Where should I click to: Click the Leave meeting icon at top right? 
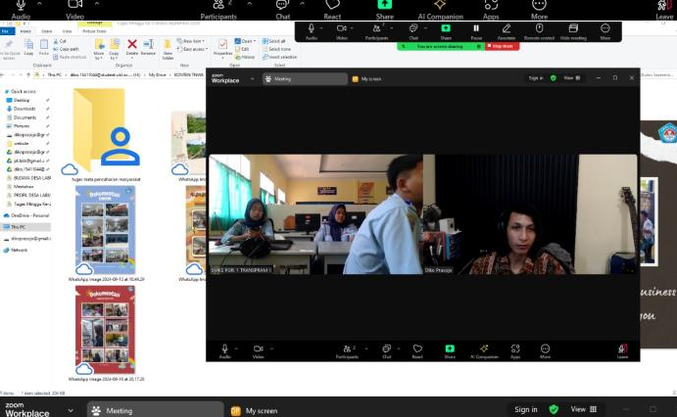coord(665,9)
